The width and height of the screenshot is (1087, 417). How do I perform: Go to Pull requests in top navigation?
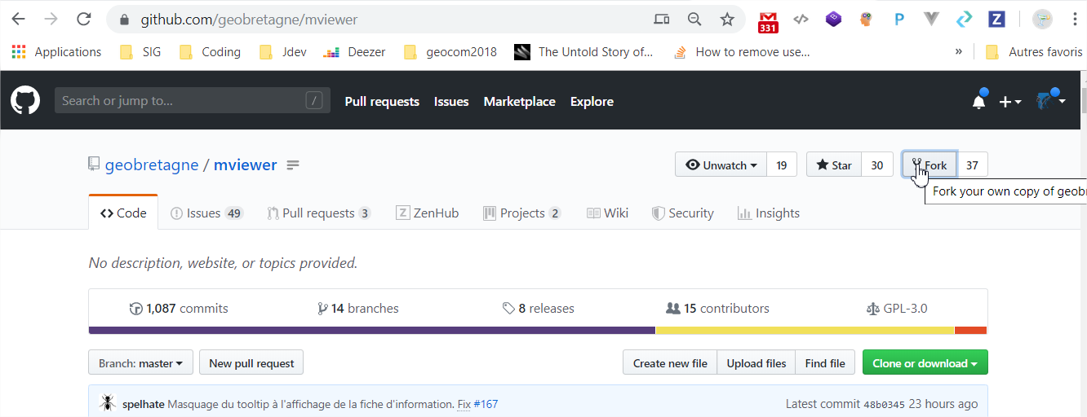pos(382,102)
